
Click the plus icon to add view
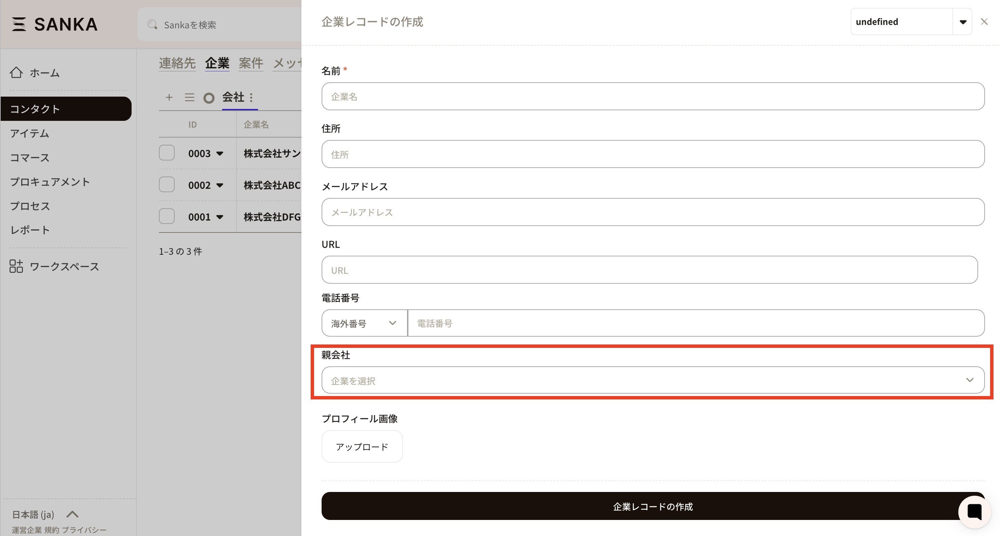(x=169, y=97)
